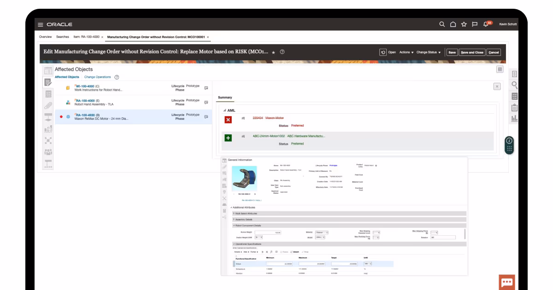
Task: Add change order title to favorites star
Action: pyautogui.click(x=273, y=52)
